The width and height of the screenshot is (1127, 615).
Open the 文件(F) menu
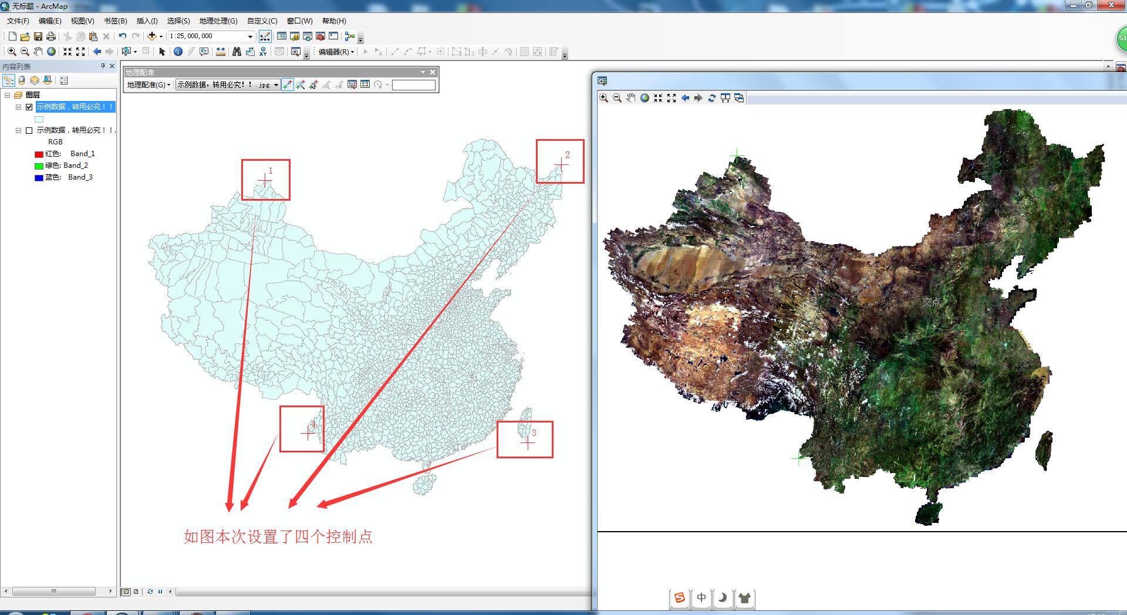(x=18, y=21)
